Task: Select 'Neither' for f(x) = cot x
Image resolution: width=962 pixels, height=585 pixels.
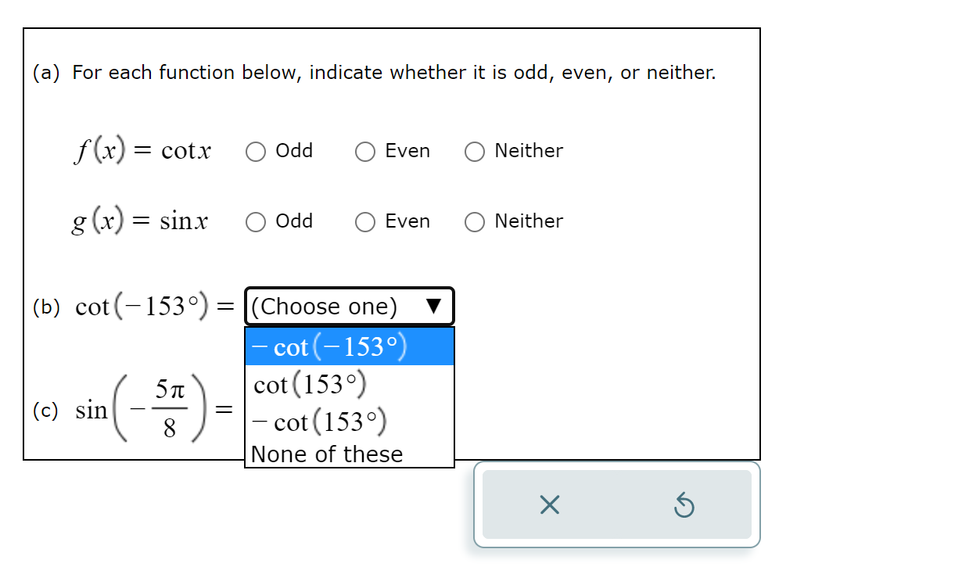Action: coord(475,151)
